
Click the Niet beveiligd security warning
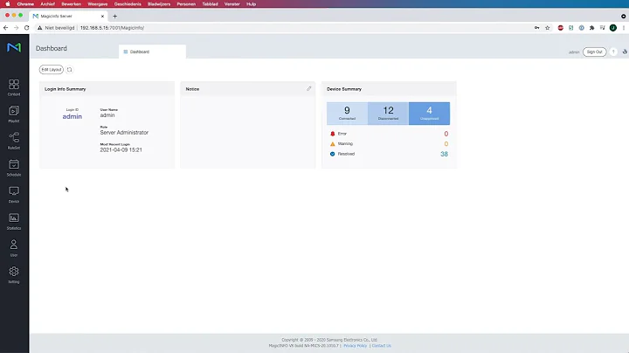click(x=56, y=28)
